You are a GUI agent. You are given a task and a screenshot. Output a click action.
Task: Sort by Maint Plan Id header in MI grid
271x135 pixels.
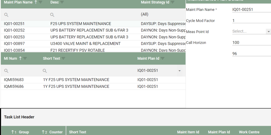(148, 58)
